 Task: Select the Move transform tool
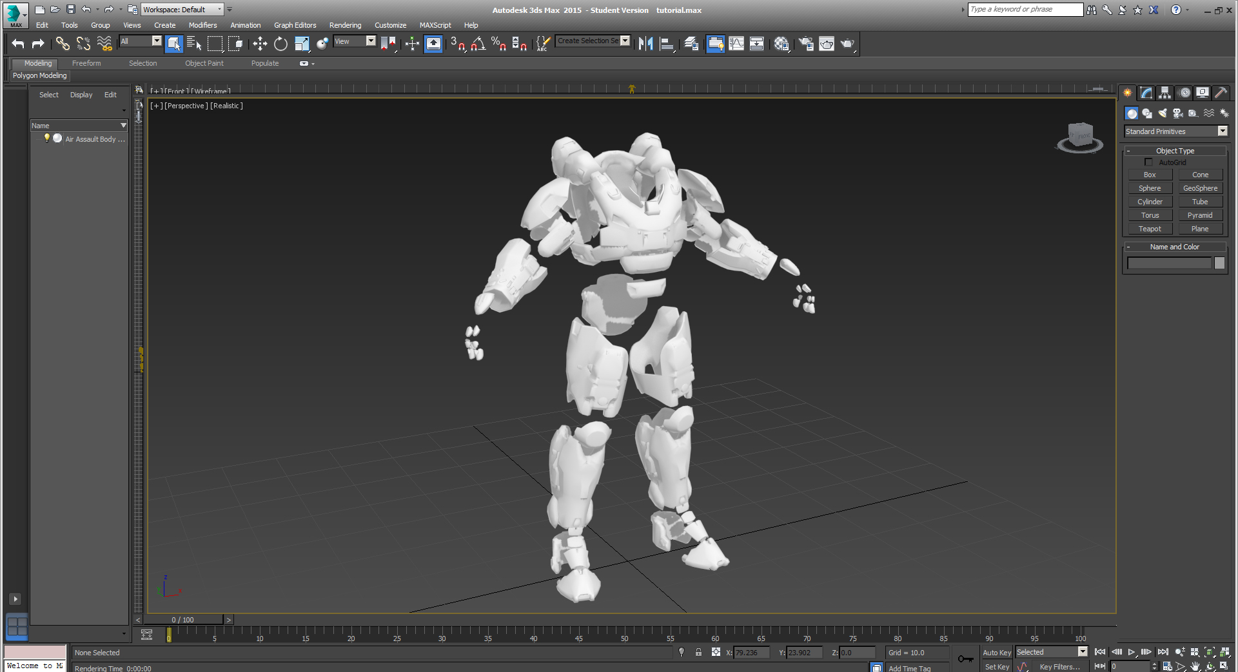point(260,44)
